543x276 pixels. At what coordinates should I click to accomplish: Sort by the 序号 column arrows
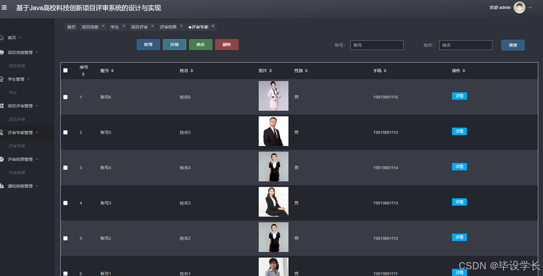click(x=83, y=75)
